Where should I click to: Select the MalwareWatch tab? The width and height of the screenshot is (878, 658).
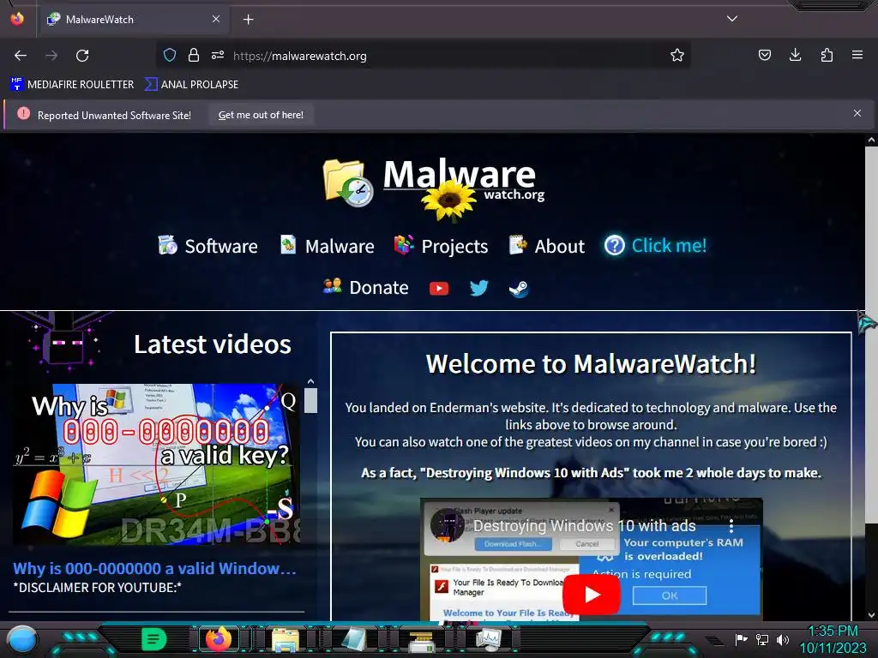(x=133, y=20)
